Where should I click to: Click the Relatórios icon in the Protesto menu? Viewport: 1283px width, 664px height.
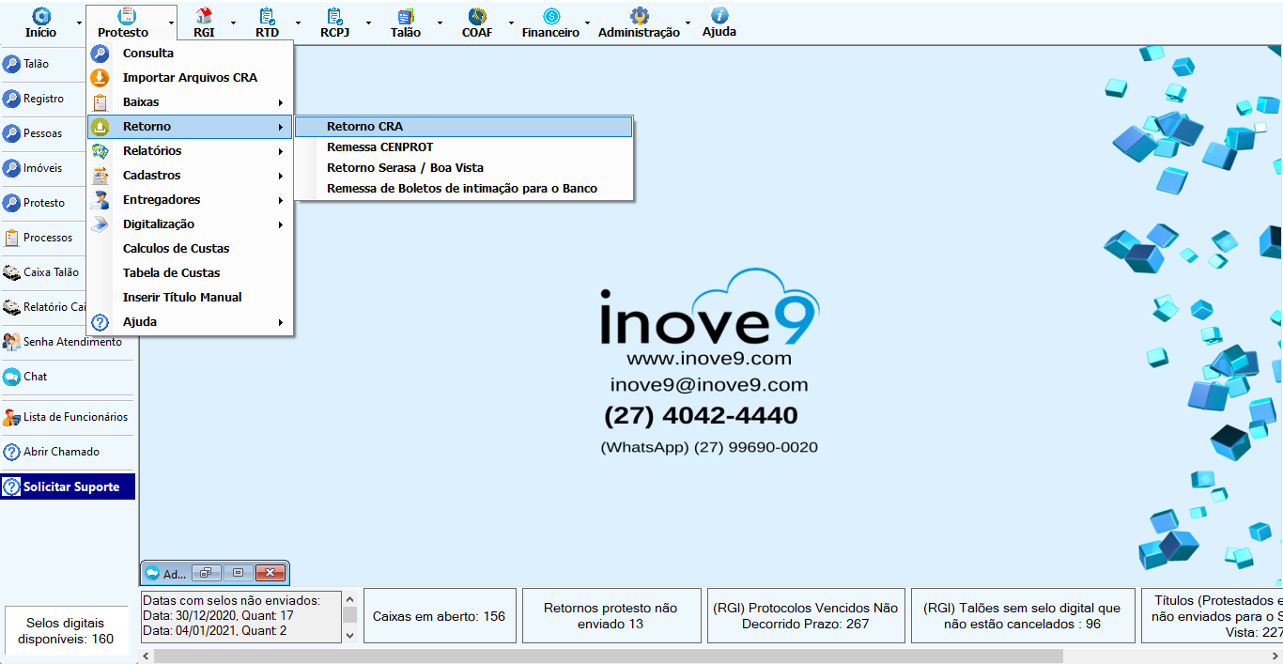click(x=100, y=151)
